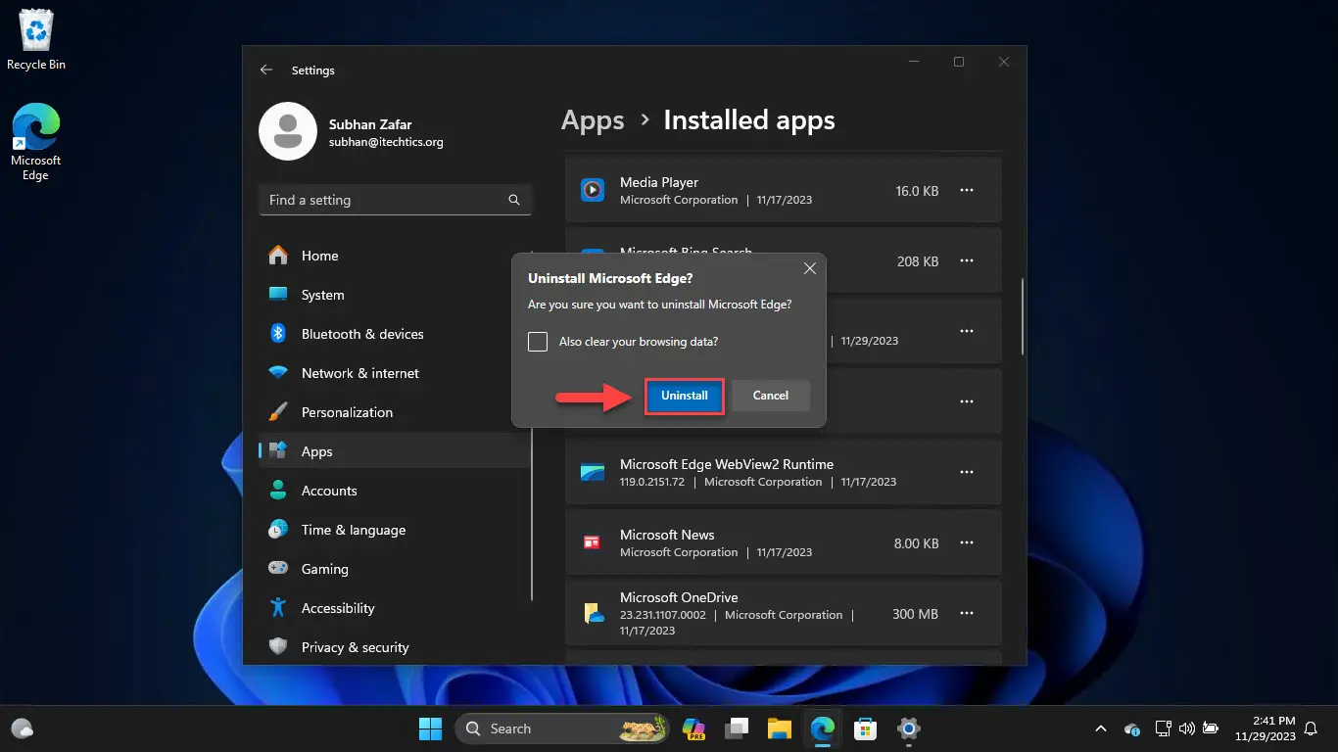Click the Media Player app icon
Viewport: 1338px width, 752px height.
[593, 190]
